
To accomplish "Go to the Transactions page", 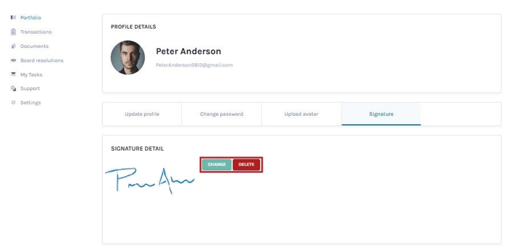I will (36, 32).
